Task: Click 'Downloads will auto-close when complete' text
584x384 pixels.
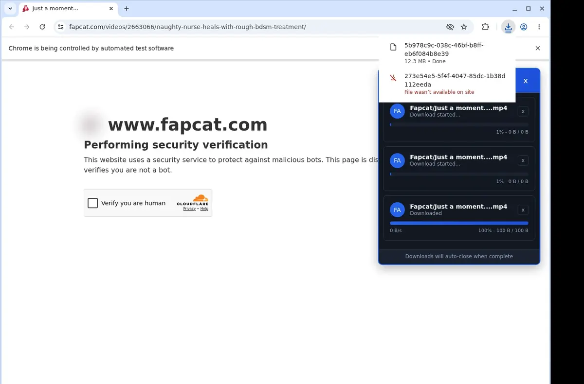Action: tap(459, 256)
